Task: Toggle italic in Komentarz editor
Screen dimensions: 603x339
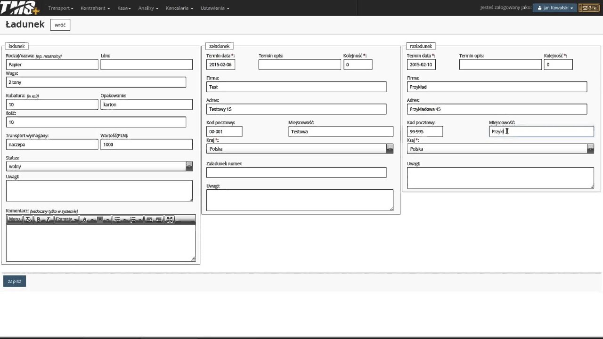Action: coord(48,219)
